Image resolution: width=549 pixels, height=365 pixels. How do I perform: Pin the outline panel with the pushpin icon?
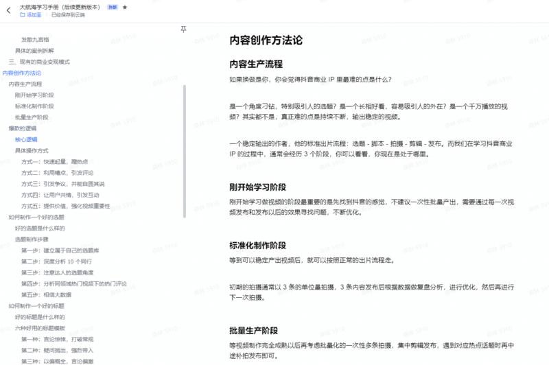tap(183, 29)
